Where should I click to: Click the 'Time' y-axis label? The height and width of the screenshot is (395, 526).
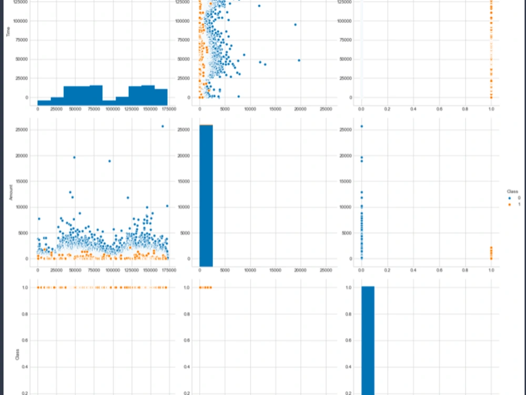click(8, 32)
